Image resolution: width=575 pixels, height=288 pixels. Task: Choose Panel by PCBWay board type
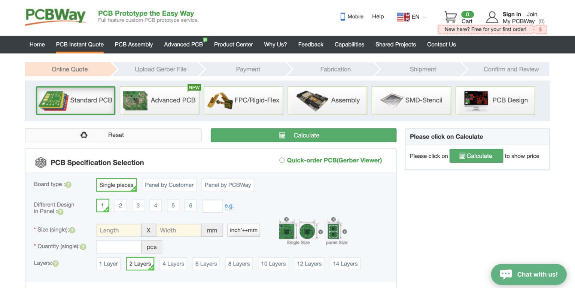pyautogui.click(x=228, y=185)
